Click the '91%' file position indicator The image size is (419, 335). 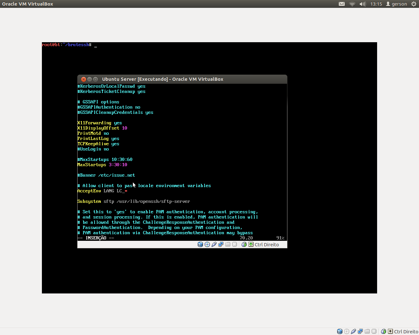[x=280, y=238]
